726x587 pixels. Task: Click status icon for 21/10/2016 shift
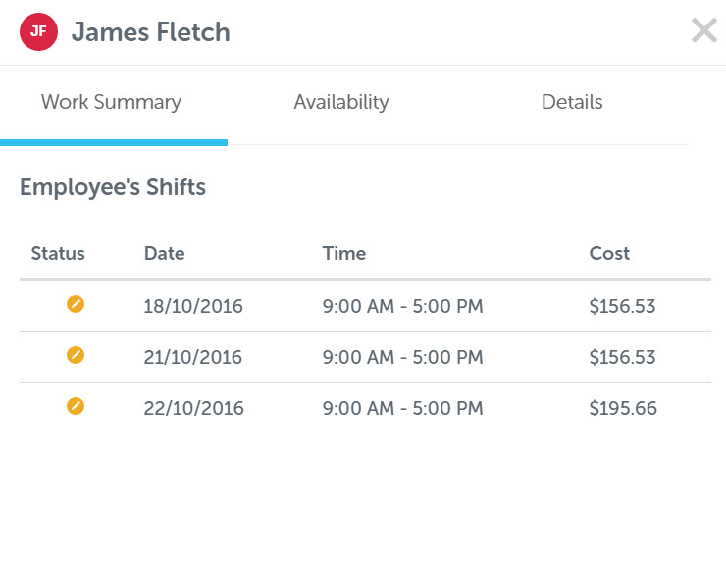[76, 356]
